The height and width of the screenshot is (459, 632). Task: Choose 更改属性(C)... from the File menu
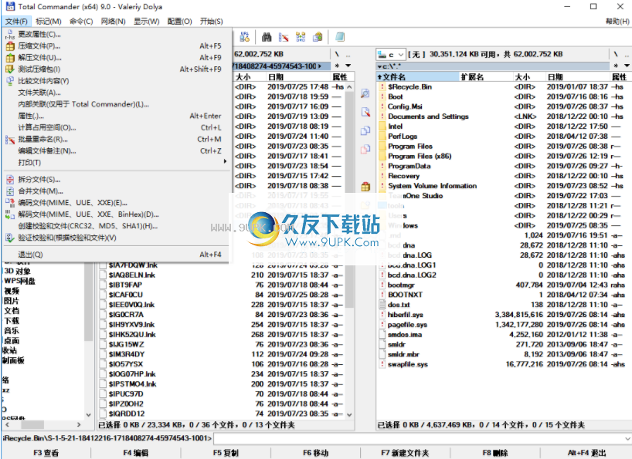coord(117,34)
